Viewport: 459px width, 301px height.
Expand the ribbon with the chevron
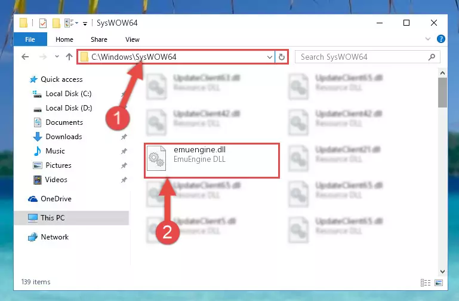click(x=428, y=39)
